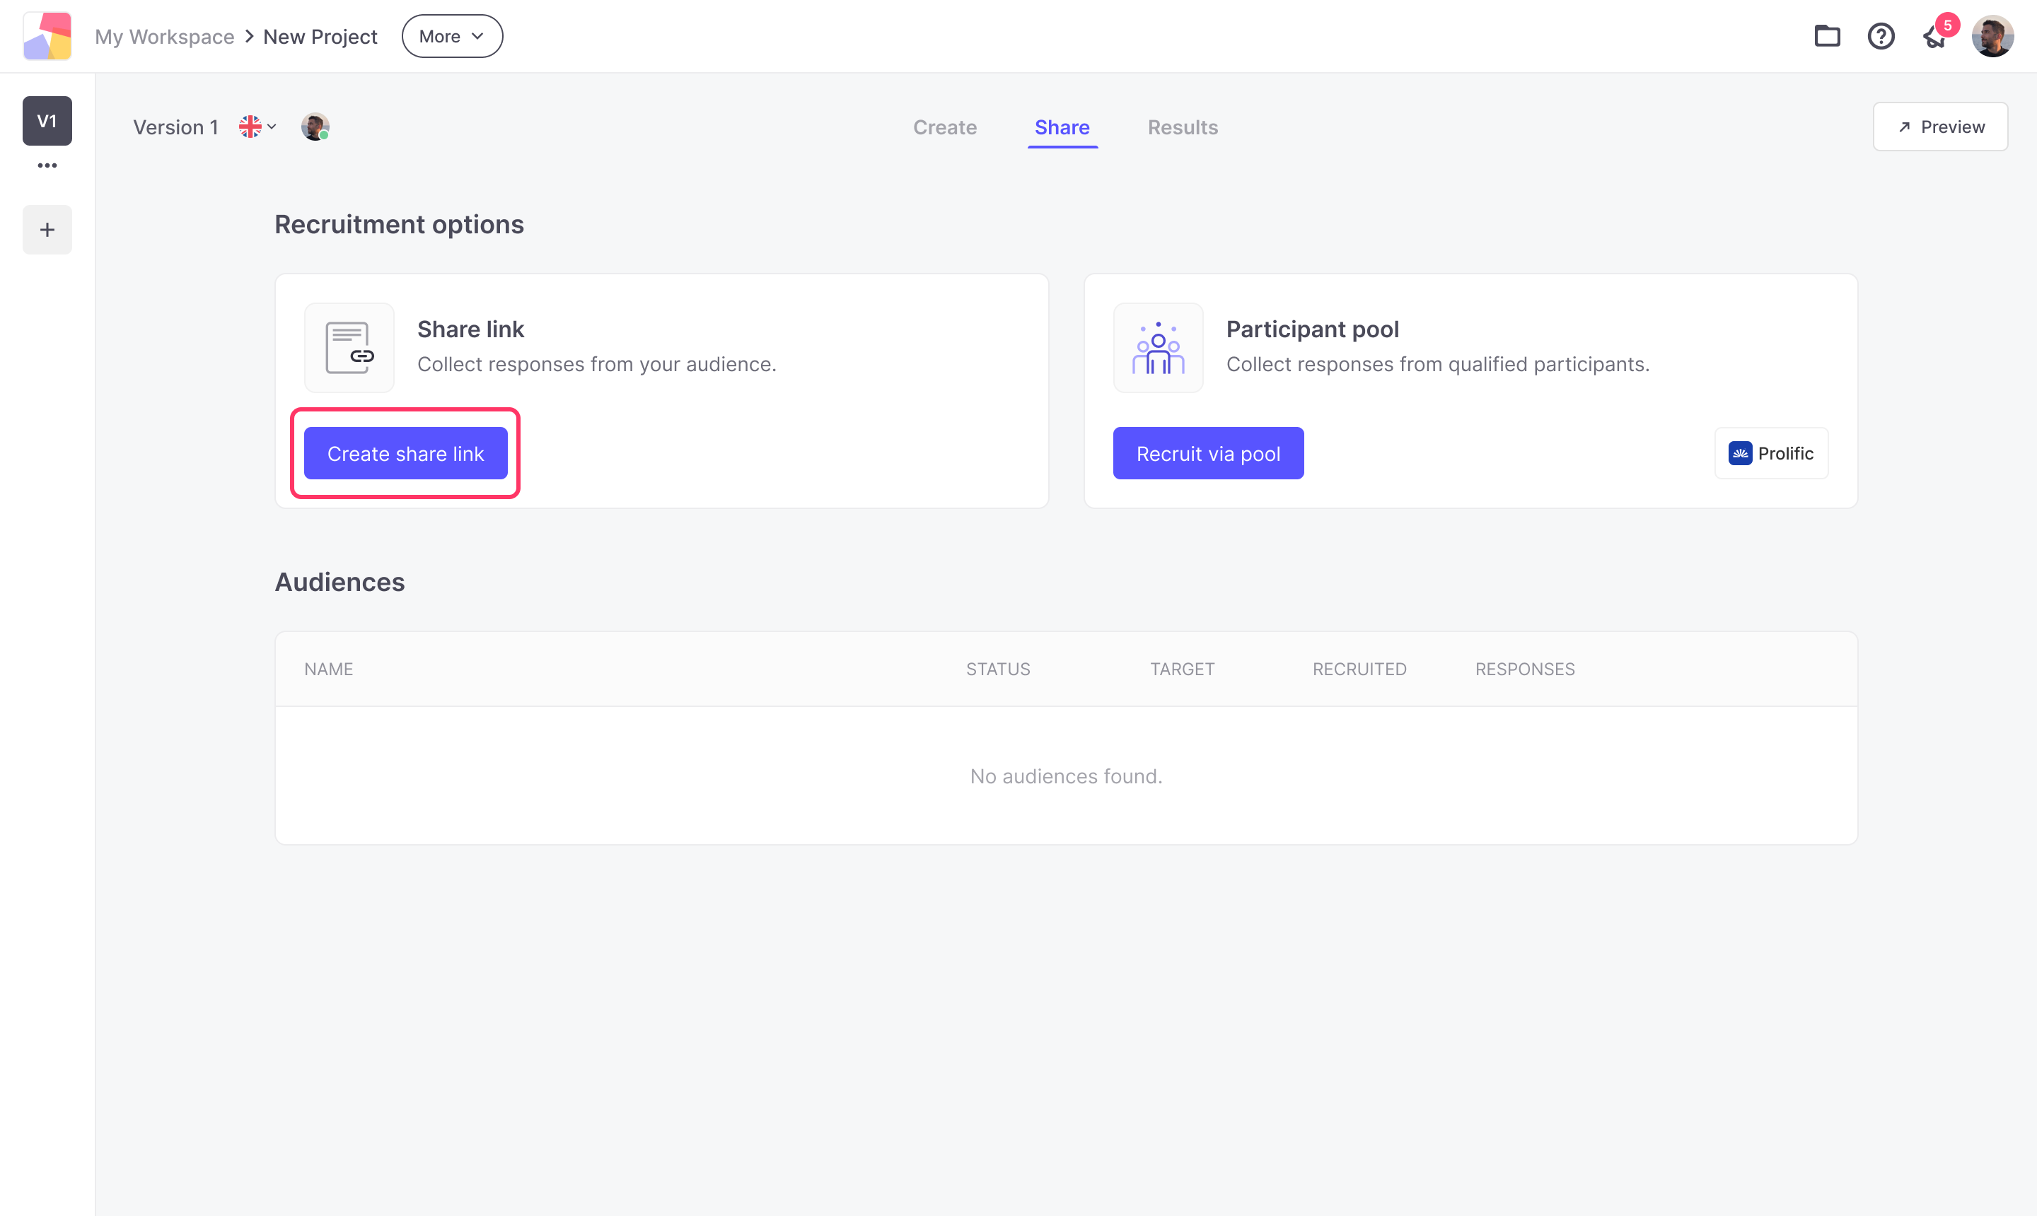This screenshot has width=2037, height=1216.
Task: Click the NAME column header
Action: 328,669
